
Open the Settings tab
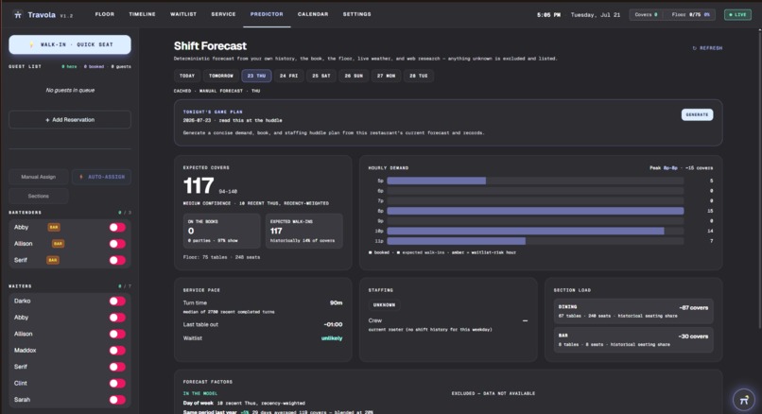pos(356,14)
